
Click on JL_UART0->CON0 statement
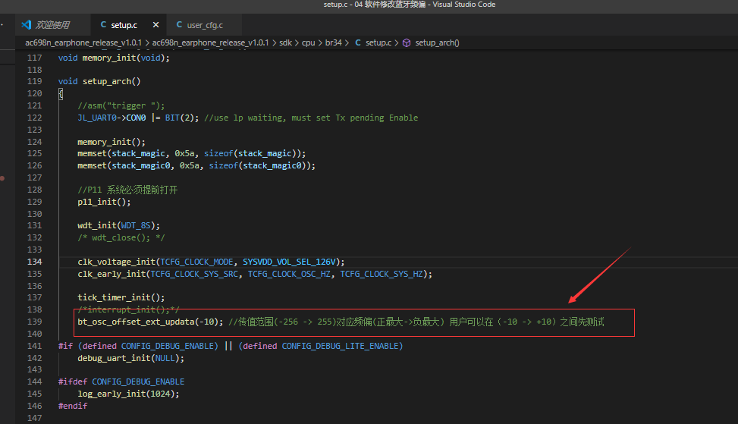[138, 118]
